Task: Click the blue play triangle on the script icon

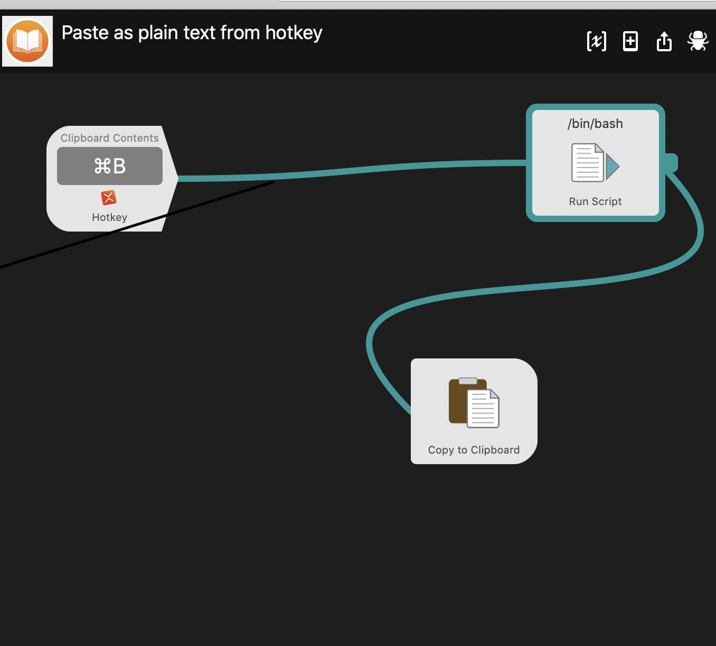Action: (x=613, y=166)
